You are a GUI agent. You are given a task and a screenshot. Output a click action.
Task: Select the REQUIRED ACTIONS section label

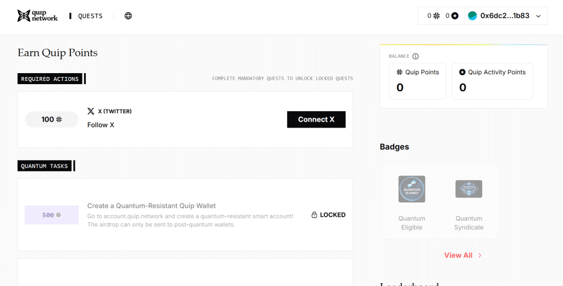(x=50, y=79)
